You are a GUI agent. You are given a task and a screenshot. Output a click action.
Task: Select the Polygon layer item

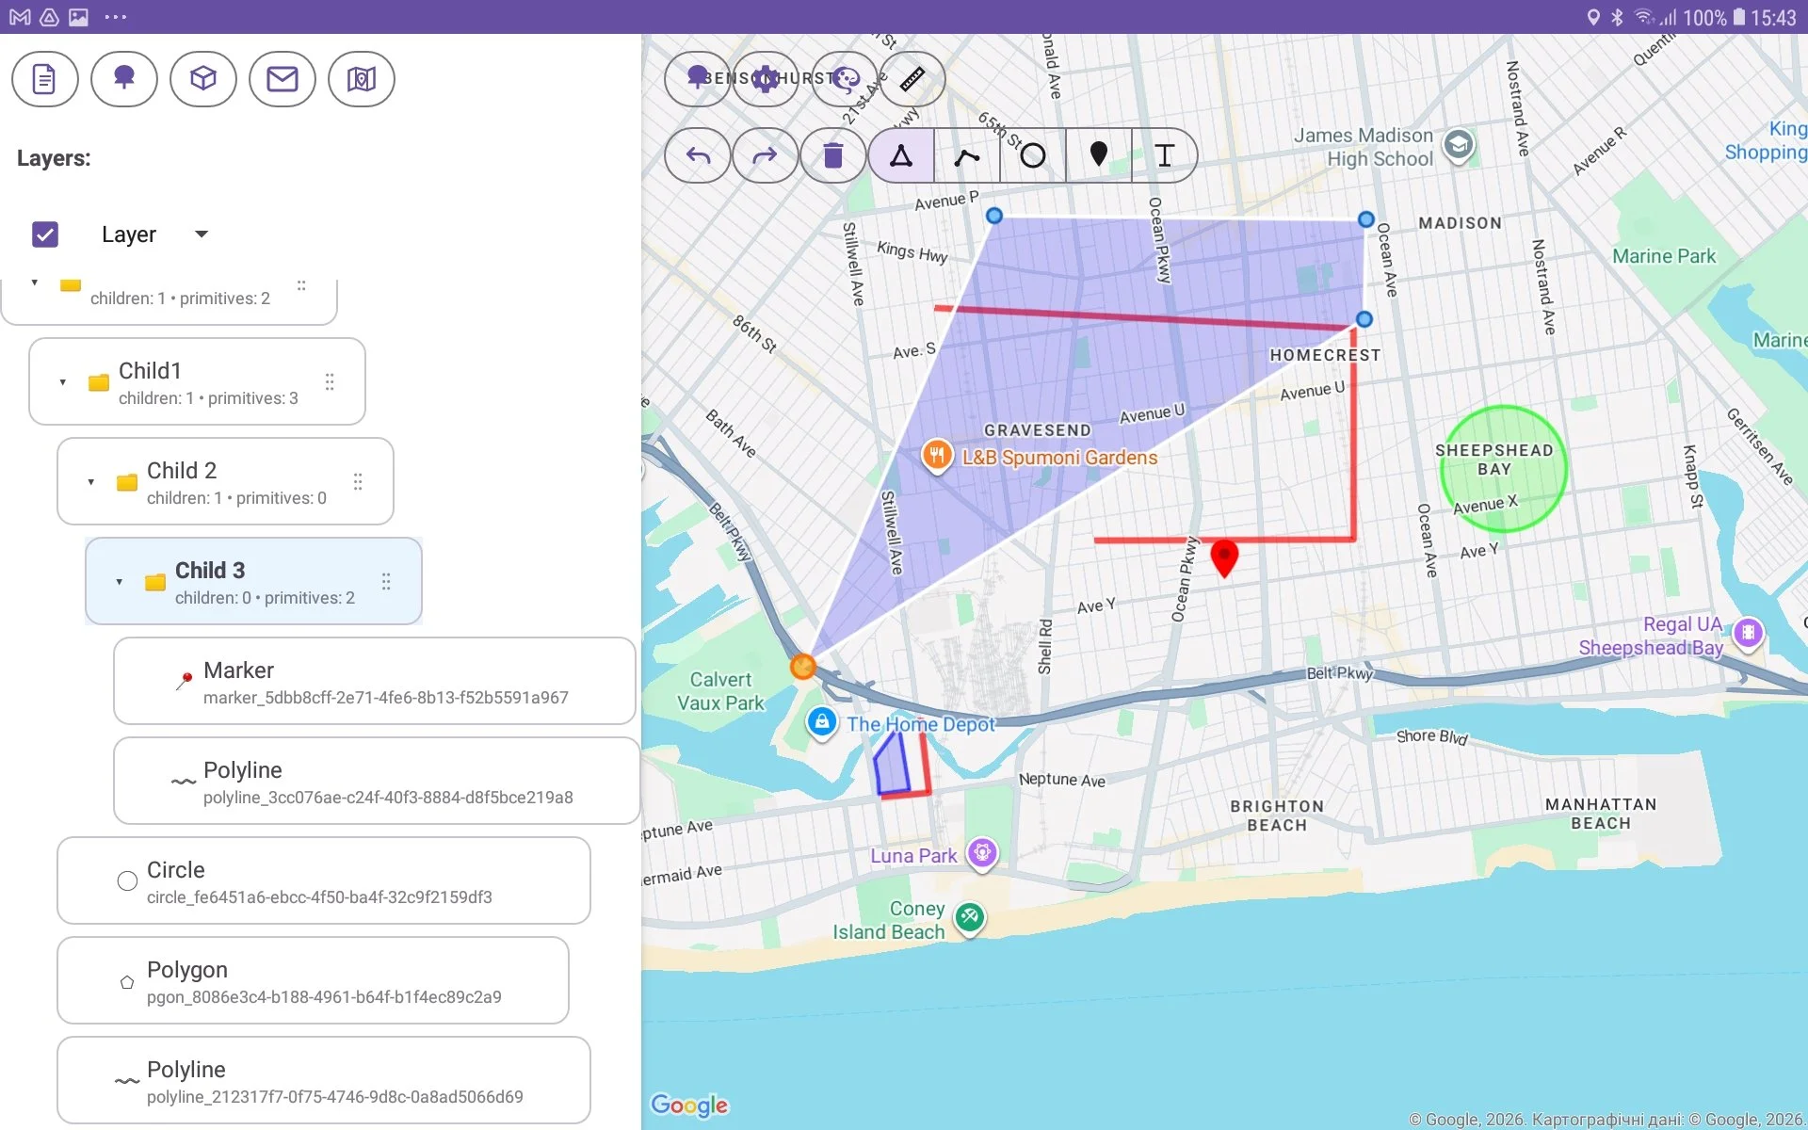tap(313, 980)
